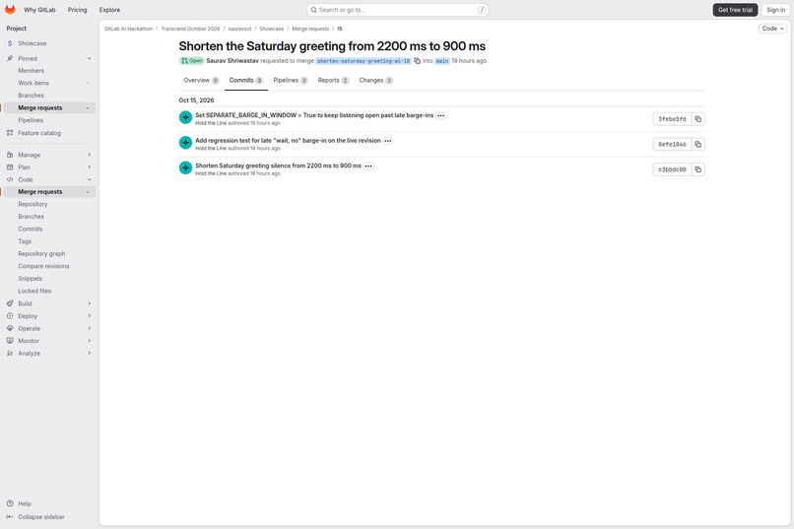This screenshot has height=529, width=794.
Task: Open GitLab AI Hackathon breadcrumb
Action: (x=129, y=29)
